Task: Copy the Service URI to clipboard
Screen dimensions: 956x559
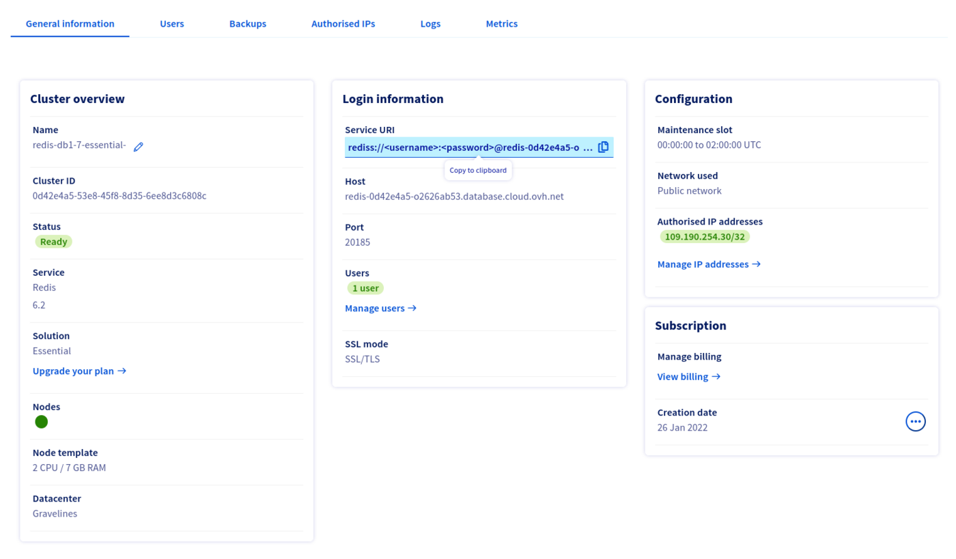Action: pos(603,146)
